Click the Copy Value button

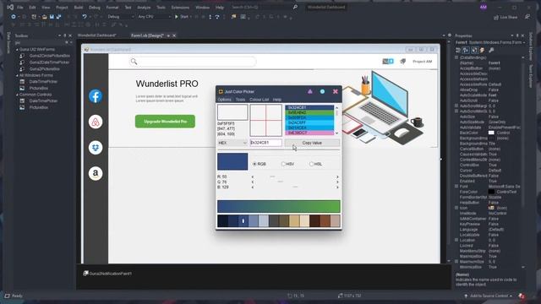pyautogui.click(x=312, y=143)
